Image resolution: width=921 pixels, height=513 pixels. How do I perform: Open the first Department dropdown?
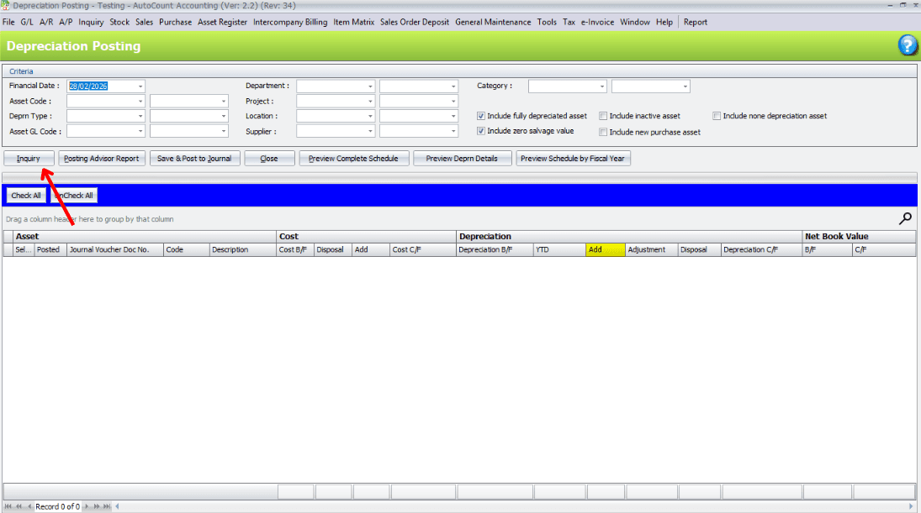tap(370, 86)
